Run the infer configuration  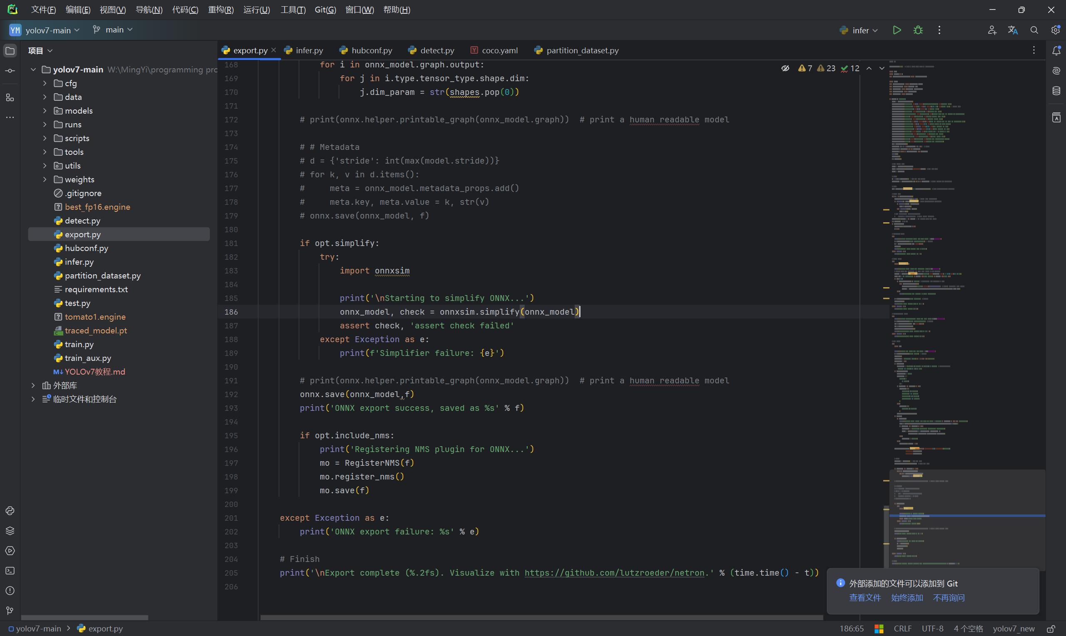(x=897, y=30)
